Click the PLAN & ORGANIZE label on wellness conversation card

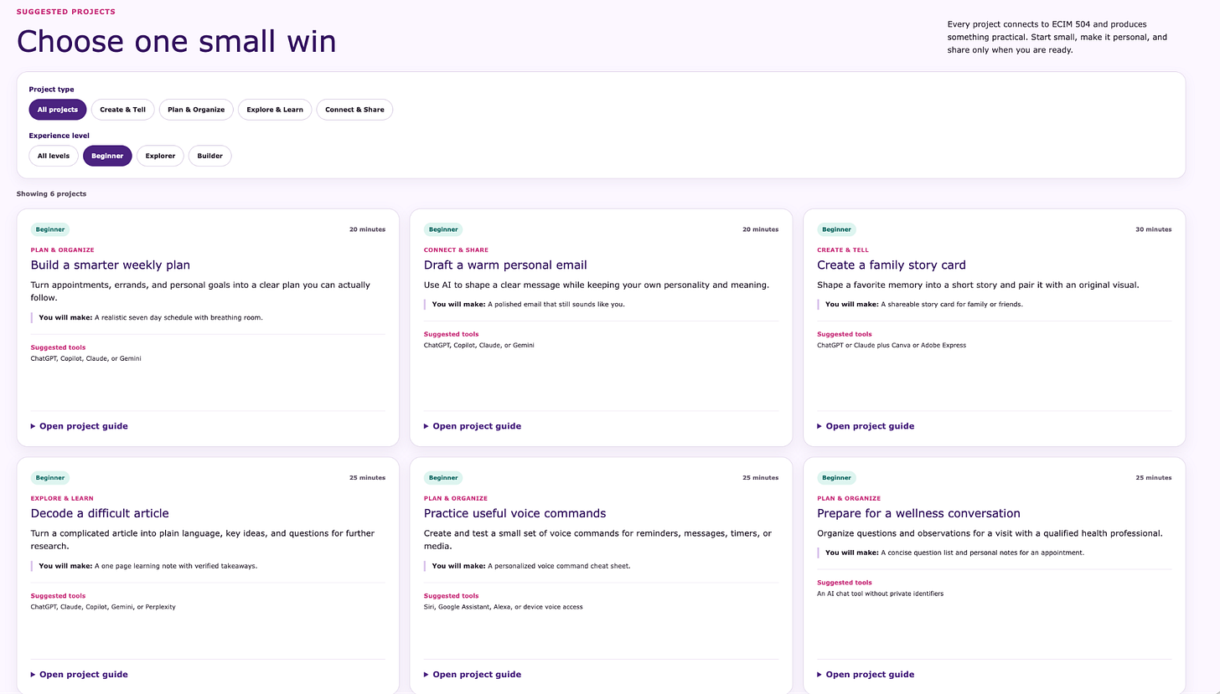point(848,498)
